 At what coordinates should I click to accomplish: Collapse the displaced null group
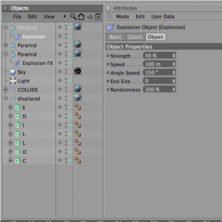5,99
